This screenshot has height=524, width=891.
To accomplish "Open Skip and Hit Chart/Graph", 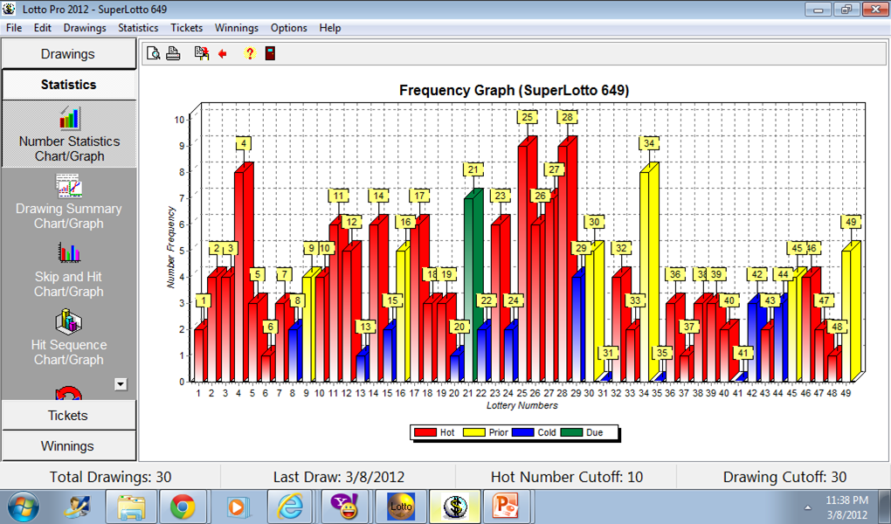I will pos(69,269).
